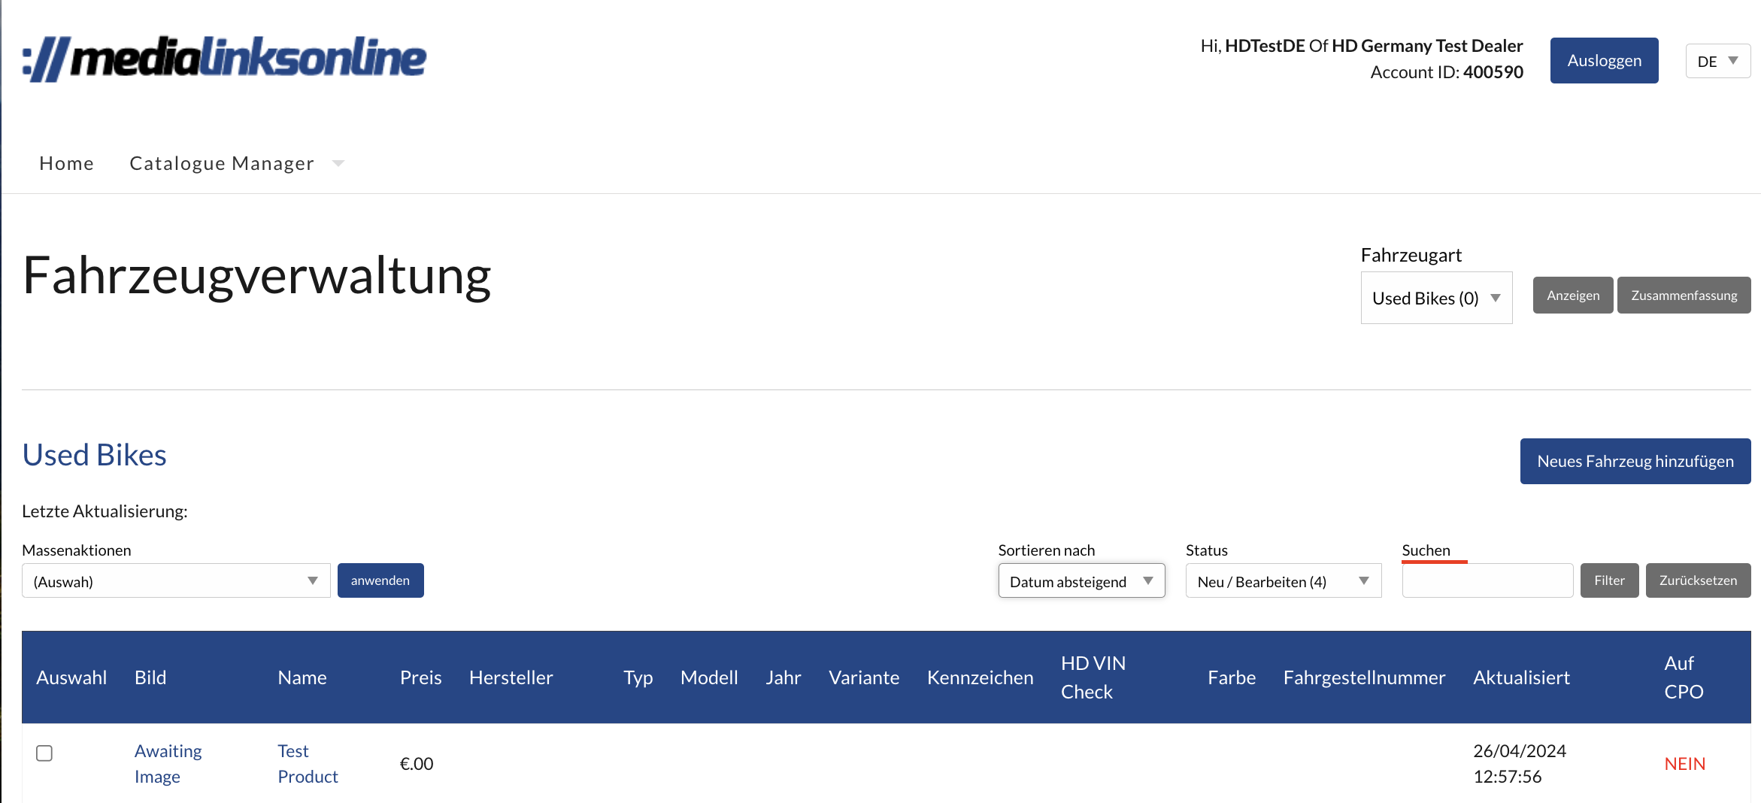Open the Catalogue Manager menu

222,163
